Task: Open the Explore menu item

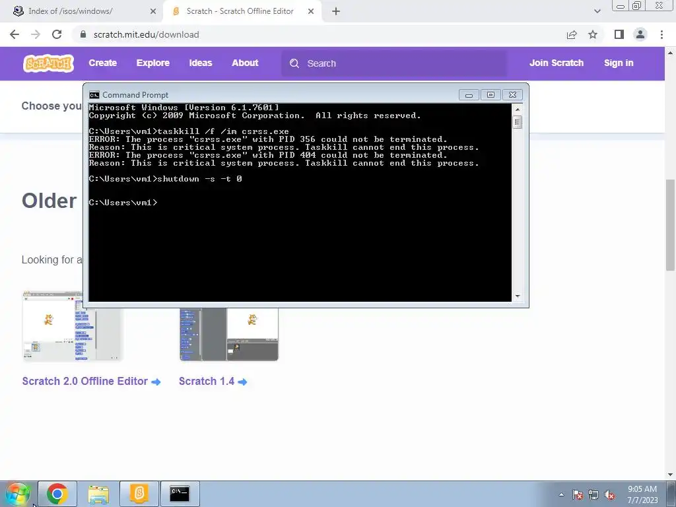Action: click(153, 63)
